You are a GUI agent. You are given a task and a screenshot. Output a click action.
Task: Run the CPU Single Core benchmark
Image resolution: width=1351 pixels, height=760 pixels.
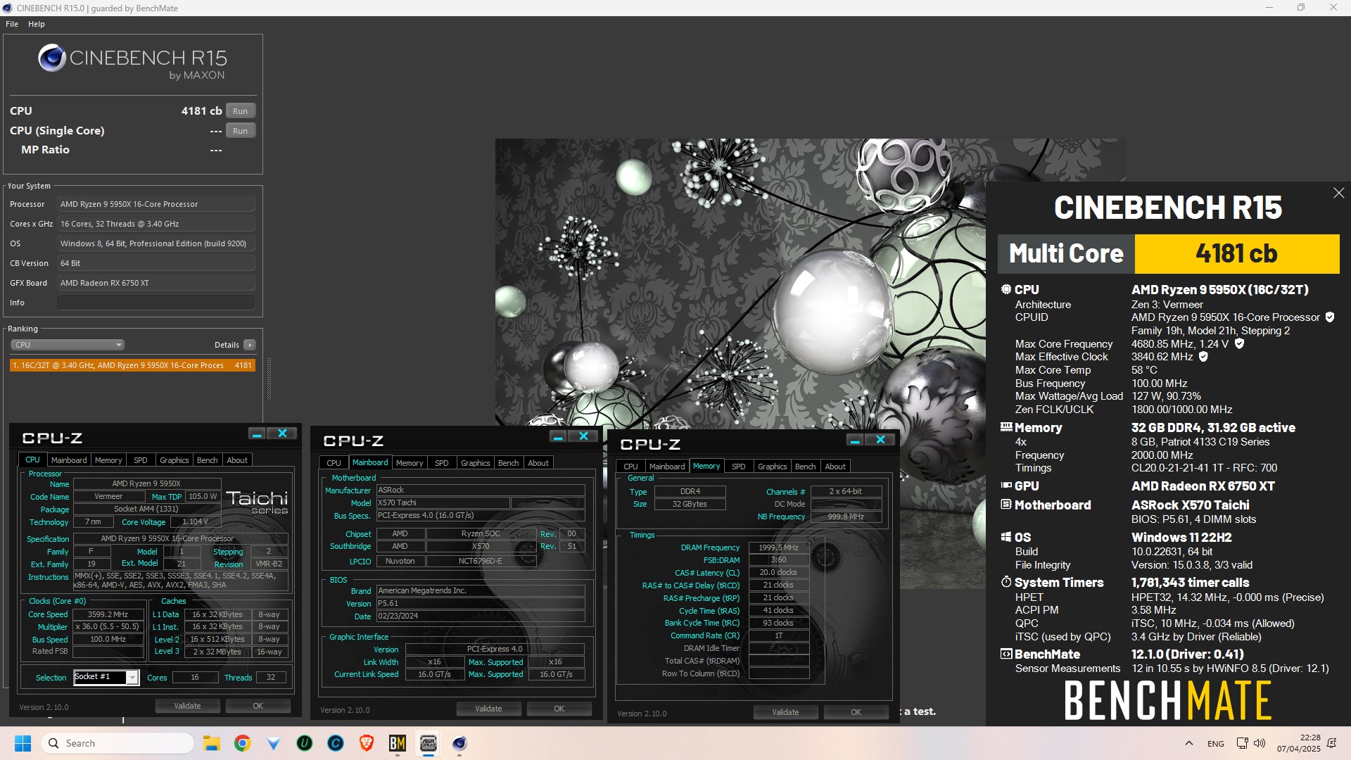pyautogui.click(x=241, y=131)
